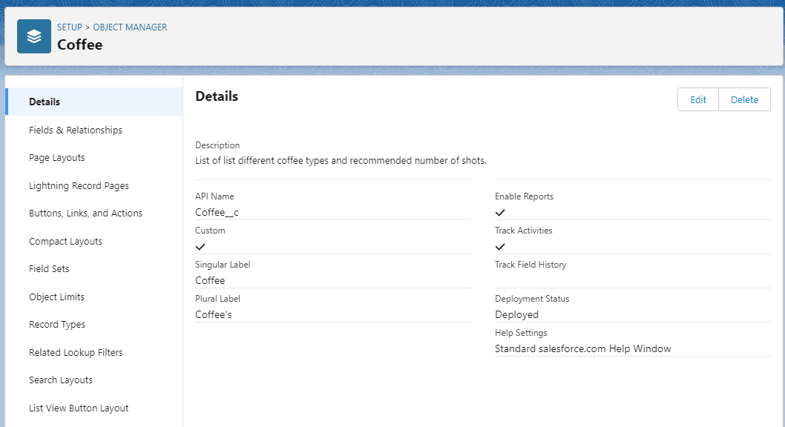Screen dimensions: 785x427
Task: Select the Details sidebar item
Action: pos(45,102)
